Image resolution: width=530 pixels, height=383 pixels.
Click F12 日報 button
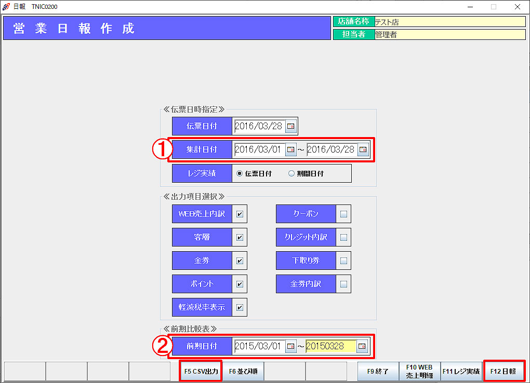click(504, 371)
